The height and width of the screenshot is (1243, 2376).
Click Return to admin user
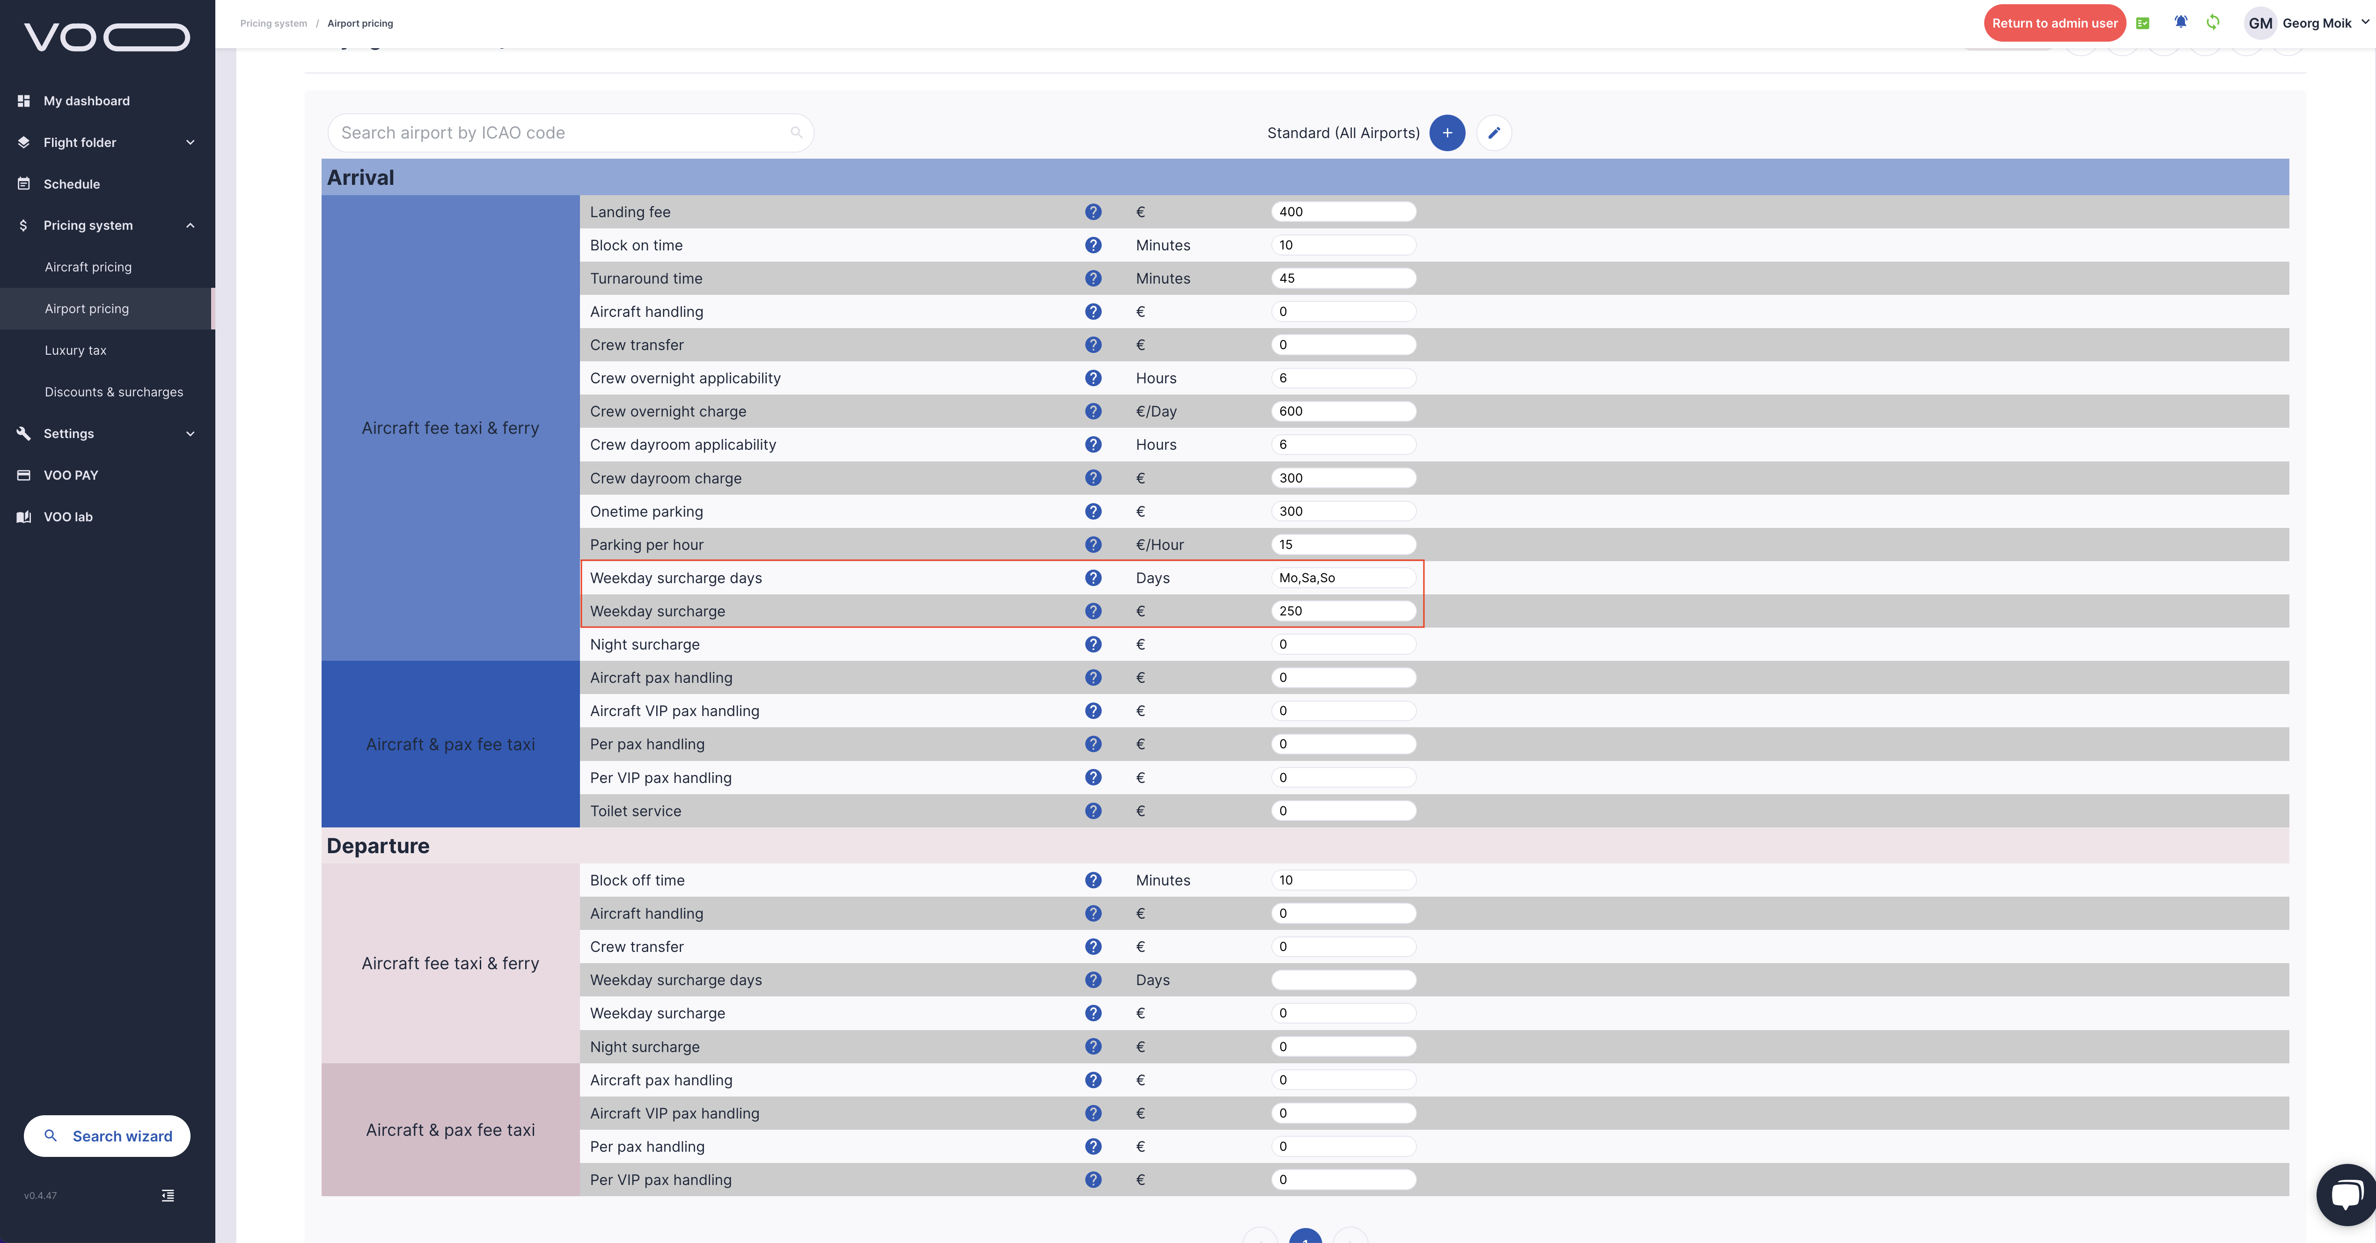pos(2054,23)
